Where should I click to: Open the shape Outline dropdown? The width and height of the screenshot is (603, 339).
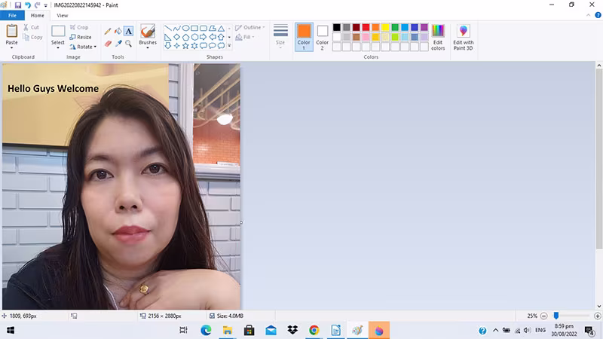coord(250,27)
